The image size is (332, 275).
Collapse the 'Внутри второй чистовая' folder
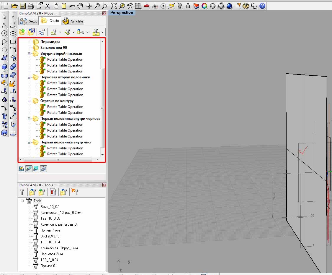29,54
